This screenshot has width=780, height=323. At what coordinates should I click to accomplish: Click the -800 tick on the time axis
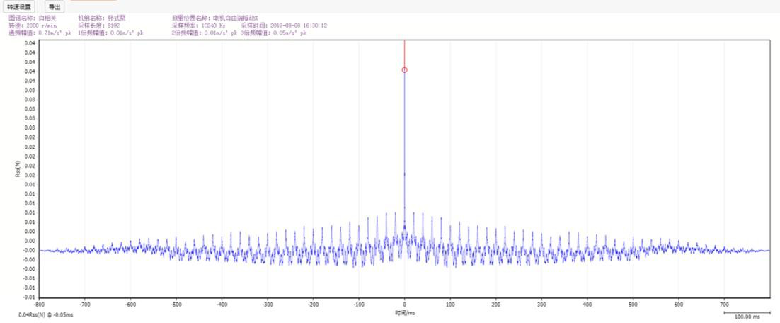coord(40,305)
